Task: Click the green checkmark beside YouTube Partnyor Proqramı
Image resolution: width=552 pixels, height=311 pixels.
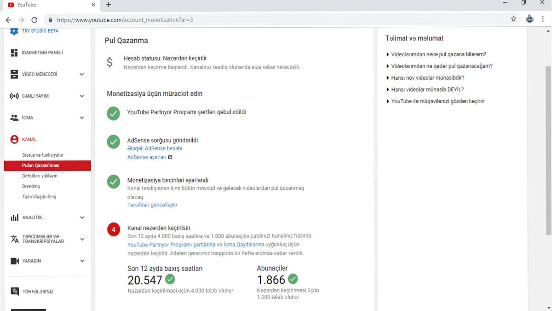Action: [113, 114]
